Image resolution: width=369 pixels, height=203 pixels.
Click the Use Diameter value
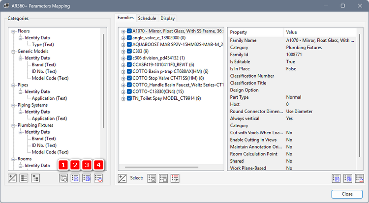[299, 111]
